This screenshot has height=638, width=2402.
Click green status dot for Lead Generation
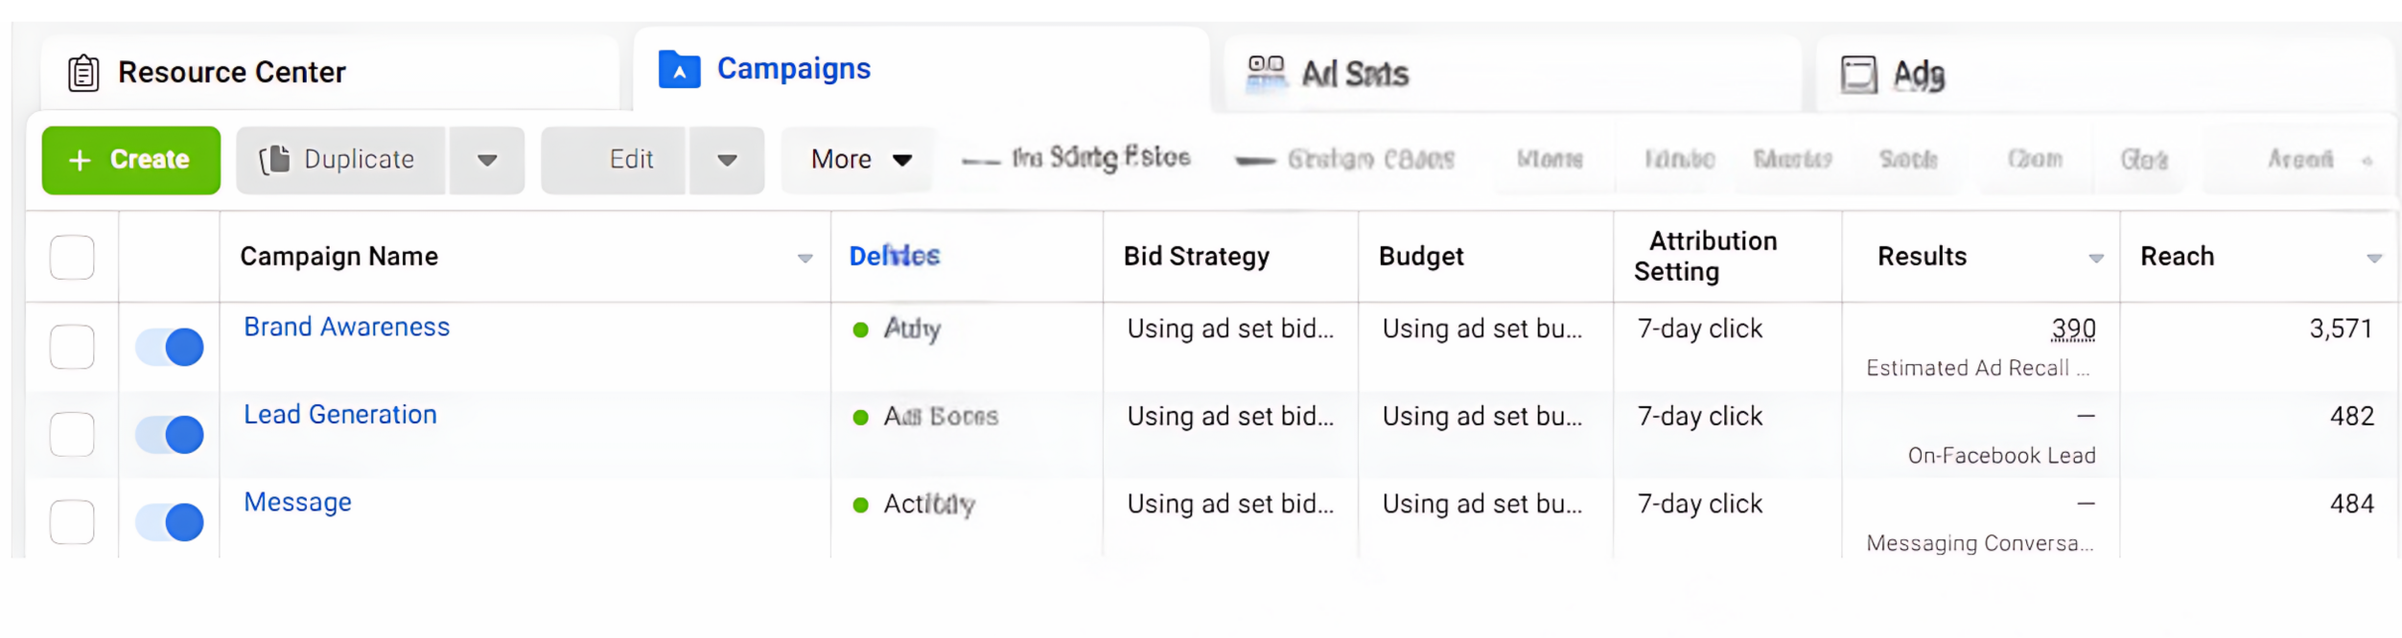860,418
